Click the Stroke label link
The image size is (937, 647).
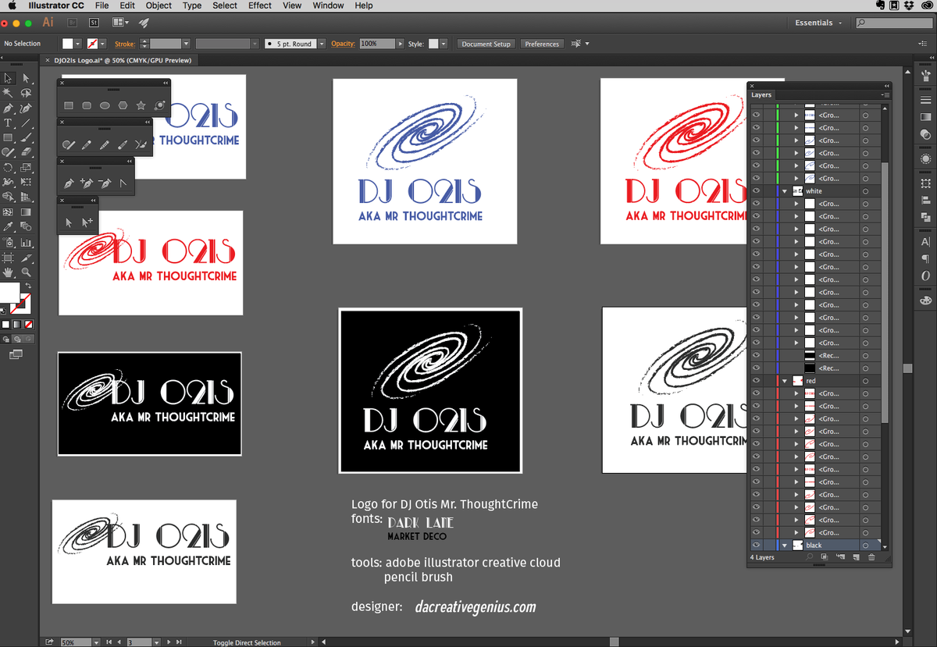[x=124, y=44]
